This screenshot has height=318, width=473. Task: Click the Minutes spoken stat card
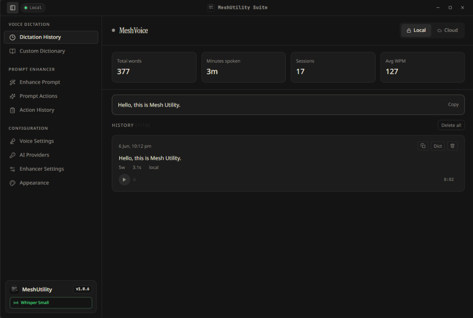[x=243, y=67]
